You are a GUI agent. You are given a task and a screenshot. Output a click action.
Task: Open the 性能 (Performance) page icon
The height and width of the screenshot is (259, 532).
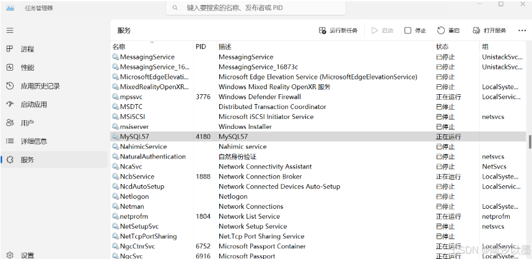pyautogui.click(x=10, y=68)
